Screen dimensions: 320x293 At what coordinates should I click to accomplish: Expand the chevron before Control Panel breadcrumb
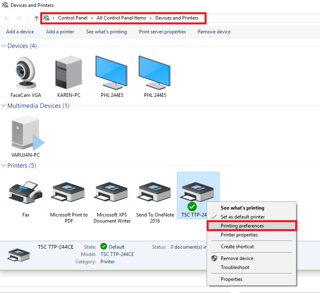click(x=54, y=18)
